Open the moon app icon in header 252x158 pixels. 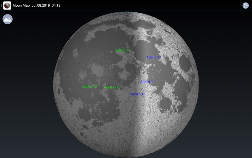(7, 5)
